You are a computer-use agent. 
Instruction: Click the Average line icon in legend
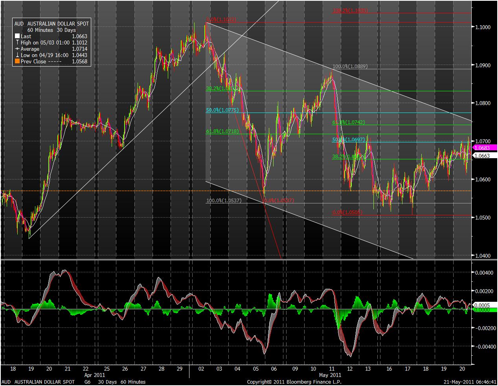17,49
